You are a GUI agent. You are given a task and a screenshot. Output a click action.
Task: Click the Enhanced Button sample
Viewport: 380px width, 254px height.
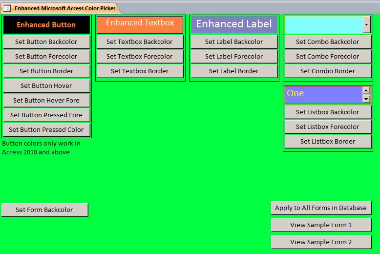46,25
